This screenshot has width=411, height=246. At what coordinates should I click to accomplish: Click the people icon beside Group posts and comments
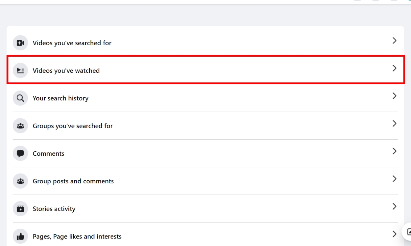[20, 181]
